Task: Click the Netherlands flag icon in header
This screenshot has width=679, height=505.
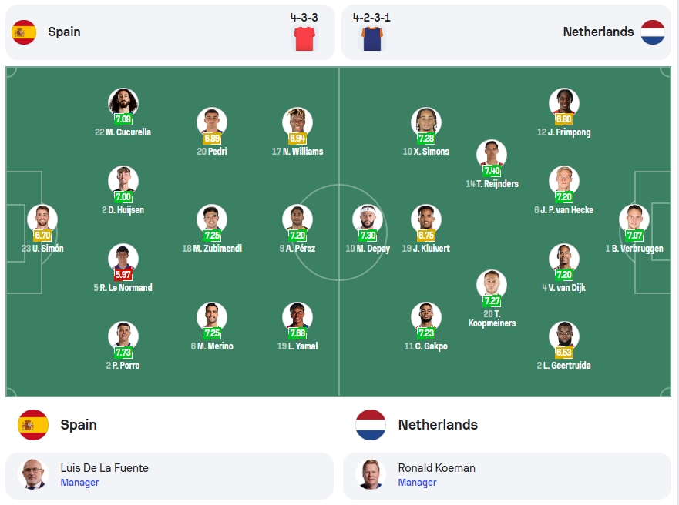Action: (653, 32)
